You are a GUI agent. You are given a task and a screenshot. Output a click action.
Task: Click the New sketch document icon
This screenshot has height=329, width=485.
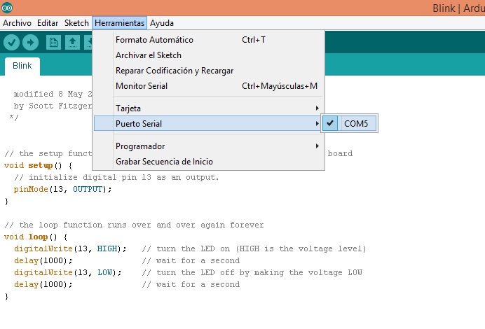click(x=53, y=42)
